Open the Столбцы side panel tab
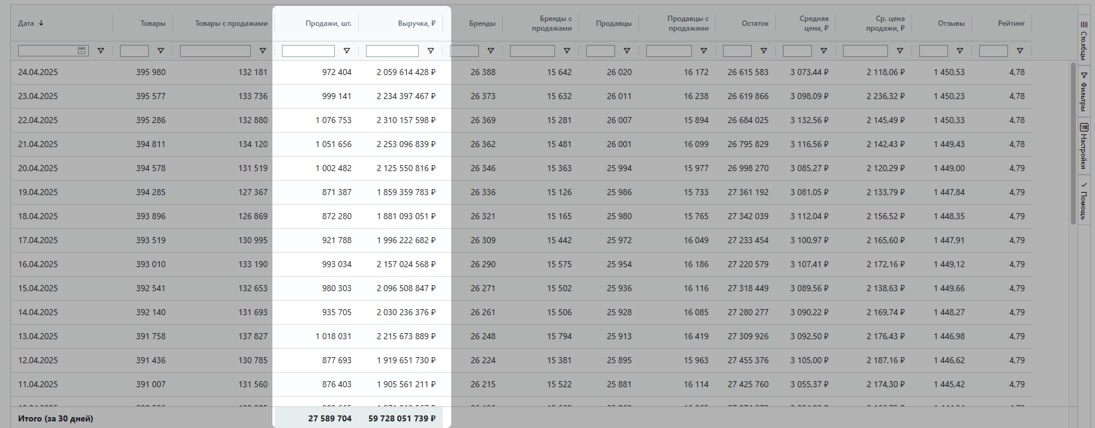The width and height of the screenshot is (1095, 428). [1084, 40]
